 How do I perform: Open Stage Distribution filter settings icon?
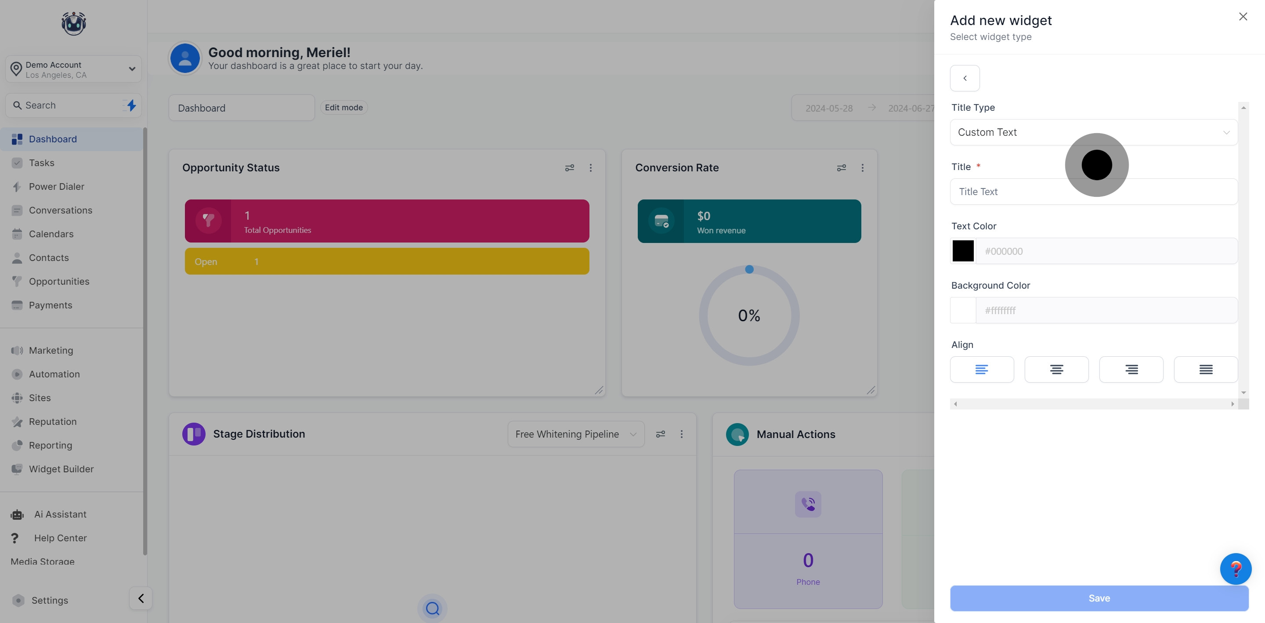[661, 434]
